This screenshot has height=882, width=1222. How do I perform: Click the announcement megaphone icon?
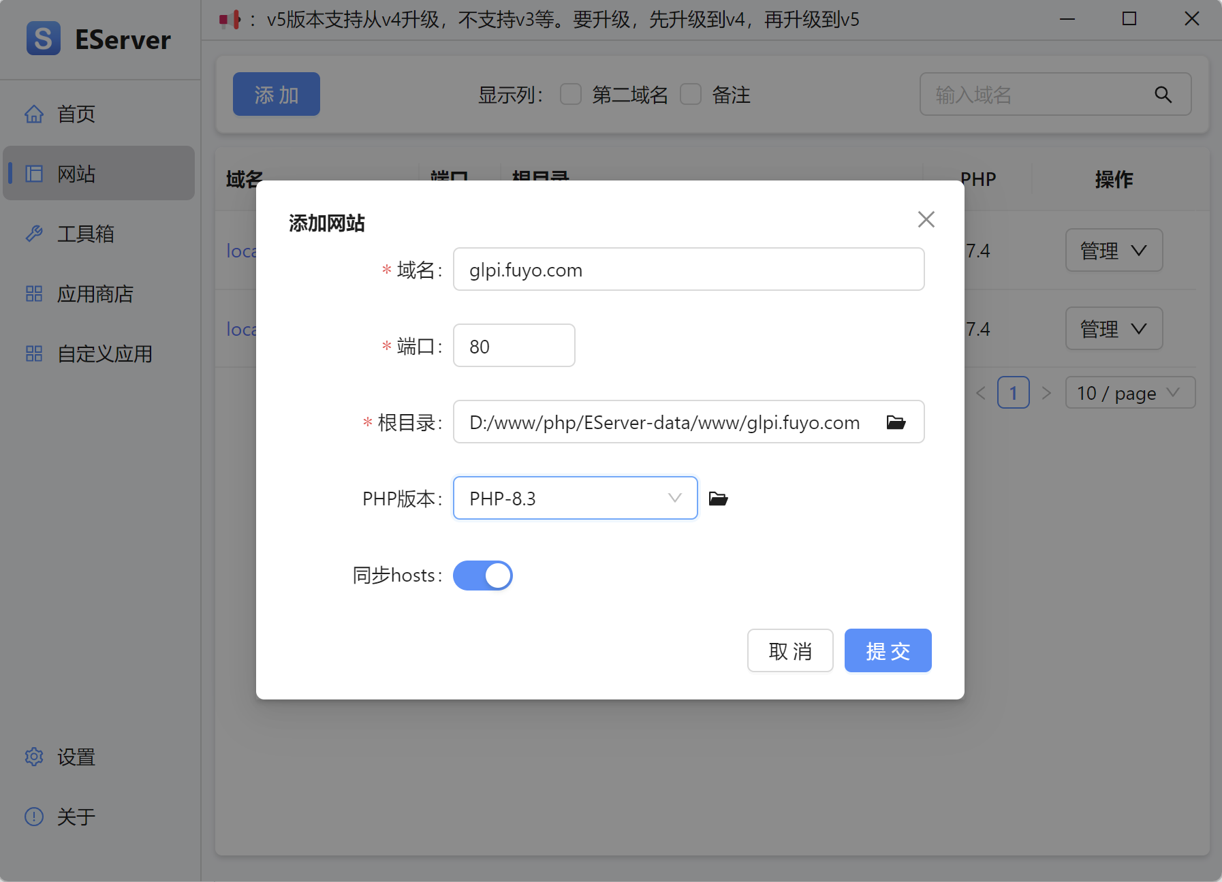230,20
